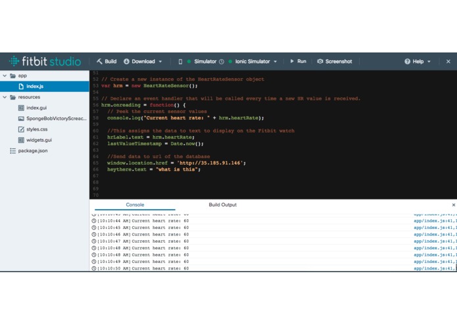Click clock icon on 10:10:50 log
Viewport: 457px width, 324px height.
click(x=94, y=268)
